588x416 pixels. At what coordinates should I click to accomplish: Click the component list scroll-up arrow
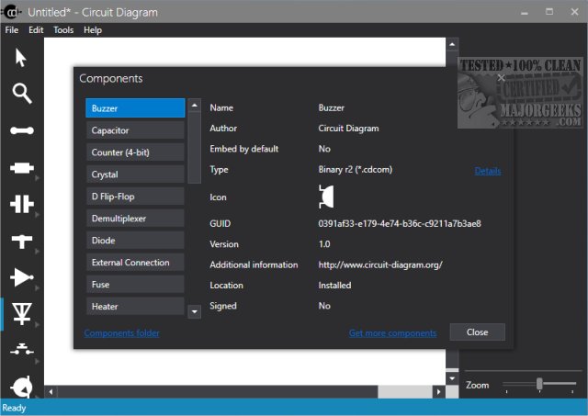point(194,106)
